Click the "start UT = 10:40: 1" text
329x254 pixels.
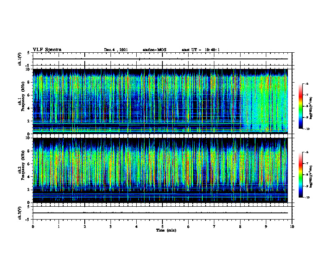pyautogui.click(x=201, y=50)
